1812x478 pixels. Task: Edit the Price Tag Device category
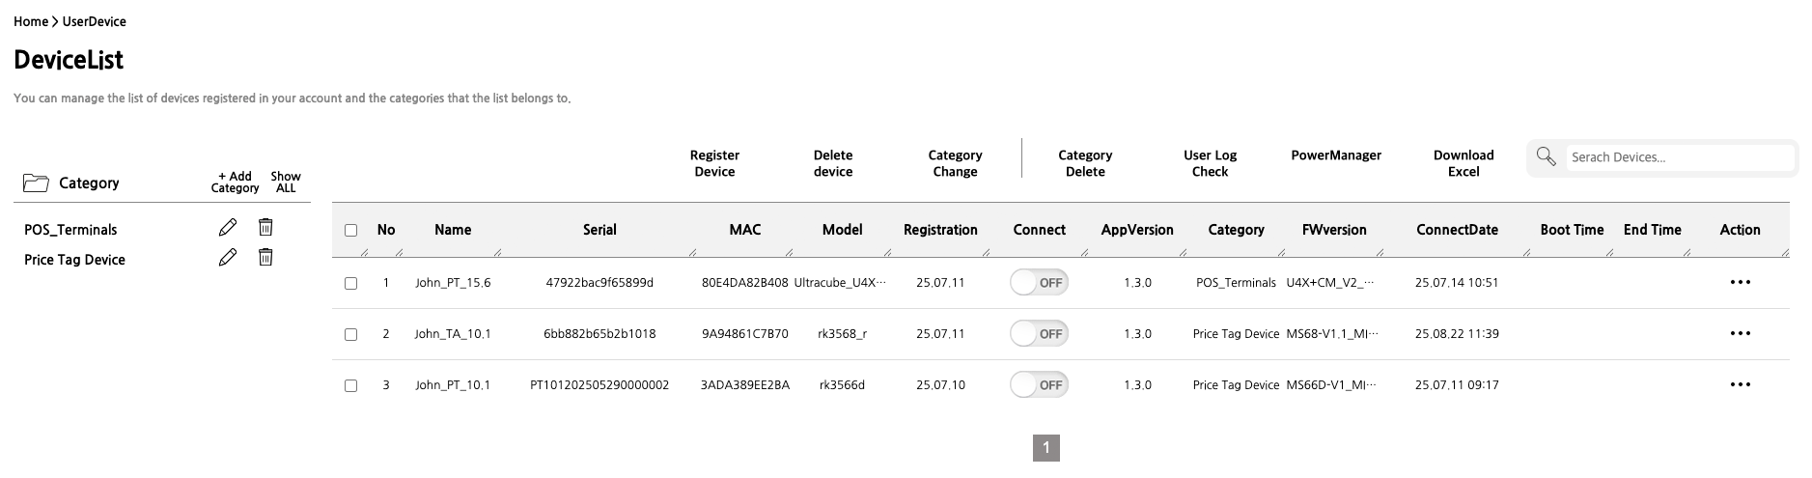[228, 257]
